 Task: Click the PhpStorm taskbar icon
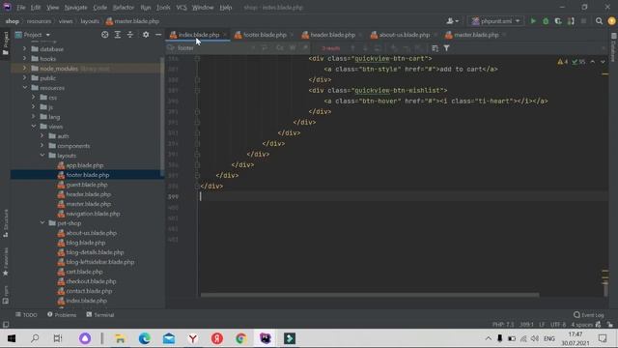tap(266, 338)
